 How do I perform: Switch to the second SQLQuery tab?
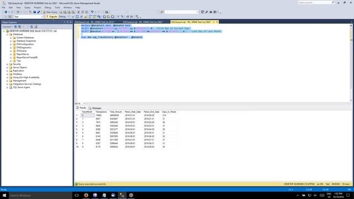(x=143, y=22)
